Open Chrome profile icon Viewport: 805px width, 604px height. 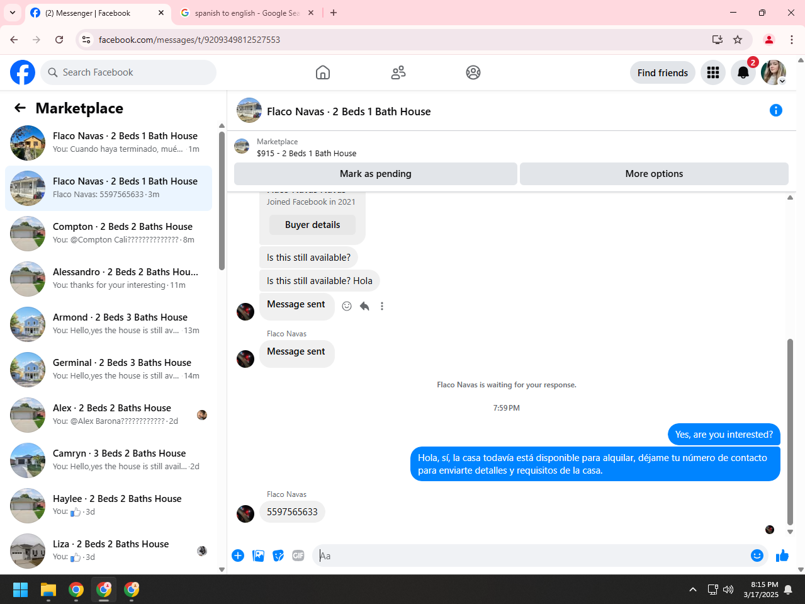tap(769, 40)
